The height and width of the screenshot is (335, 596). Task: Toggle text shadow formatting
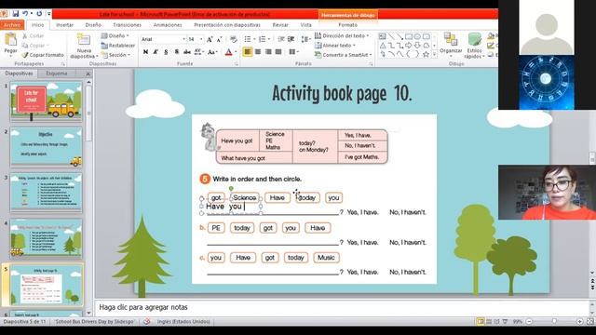click(x=176, y=52)
